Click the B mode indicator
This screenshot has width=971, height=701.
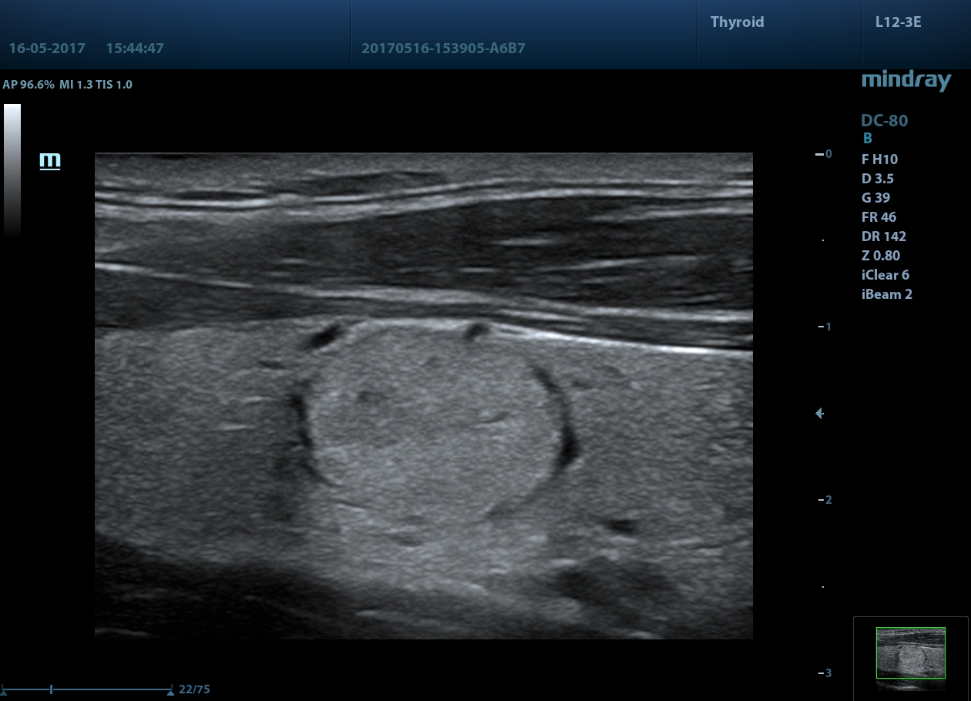point(868,139)
